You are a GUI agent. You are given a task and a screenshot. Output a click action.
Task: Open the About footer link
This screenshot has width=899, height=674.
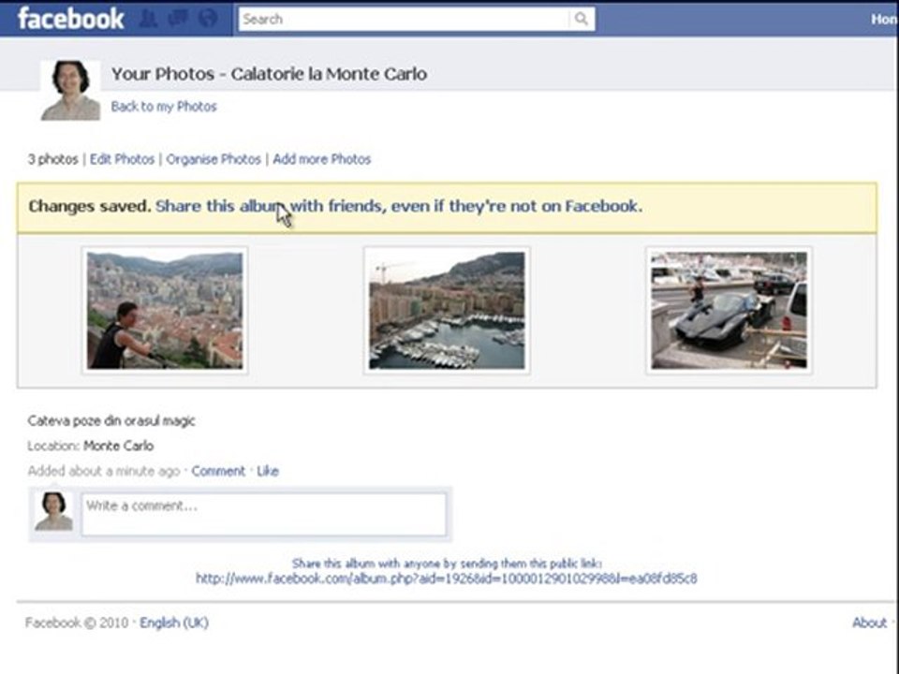869,623
